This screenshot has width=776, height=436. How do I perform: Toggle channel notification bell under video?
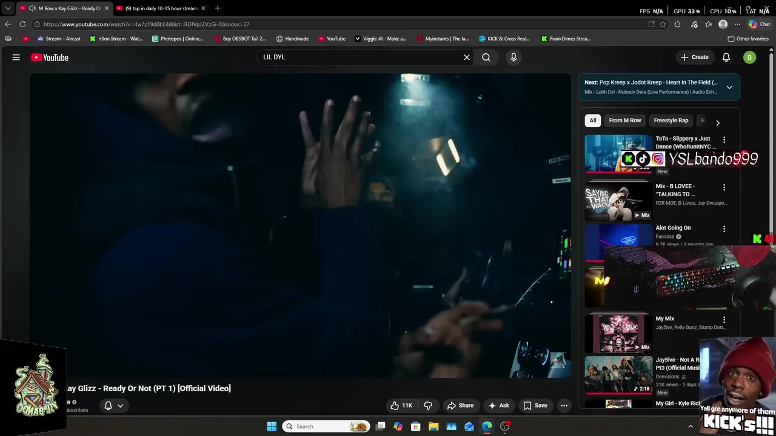[108, 406]
